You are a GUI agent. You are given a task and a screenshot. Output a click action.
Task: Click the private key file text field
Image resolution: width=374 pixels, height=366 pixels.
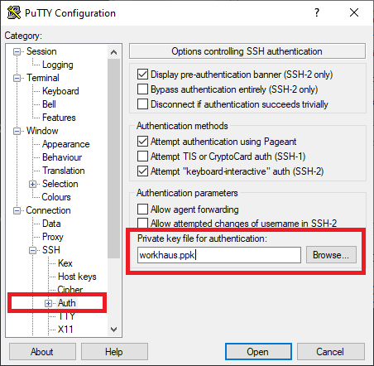coord(219,255)
